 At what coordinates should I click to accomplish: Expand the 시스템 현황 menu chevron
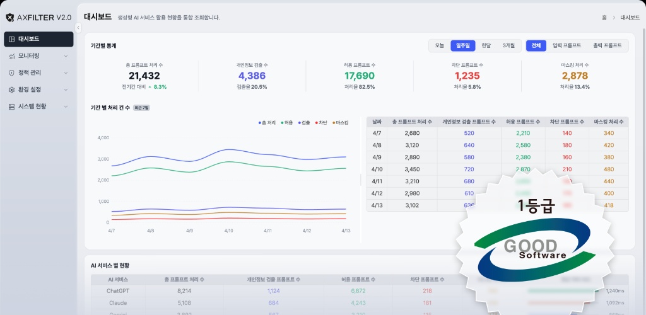tap(66, 106)
